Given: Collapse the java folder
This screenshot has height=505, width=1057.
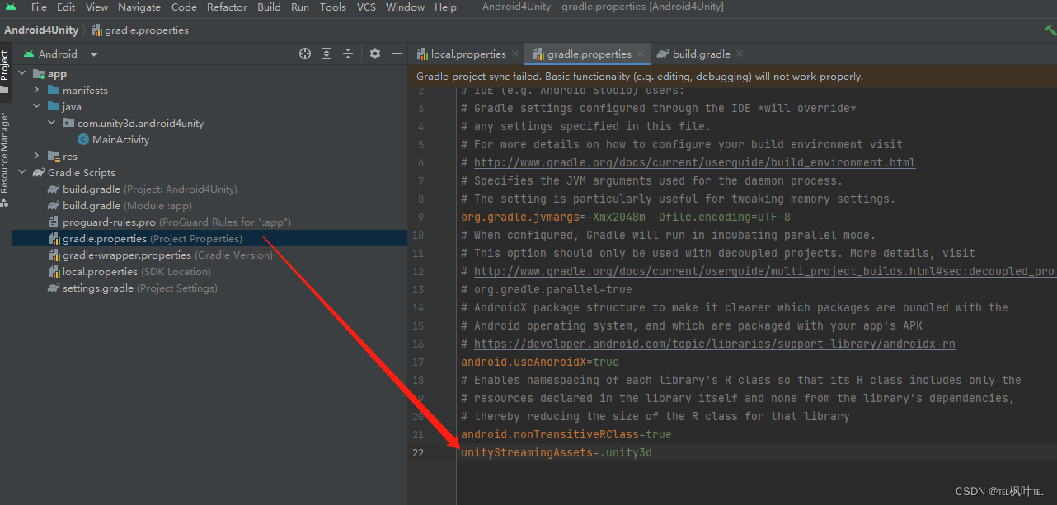Looking at the screenshot, I should (36, 106).
